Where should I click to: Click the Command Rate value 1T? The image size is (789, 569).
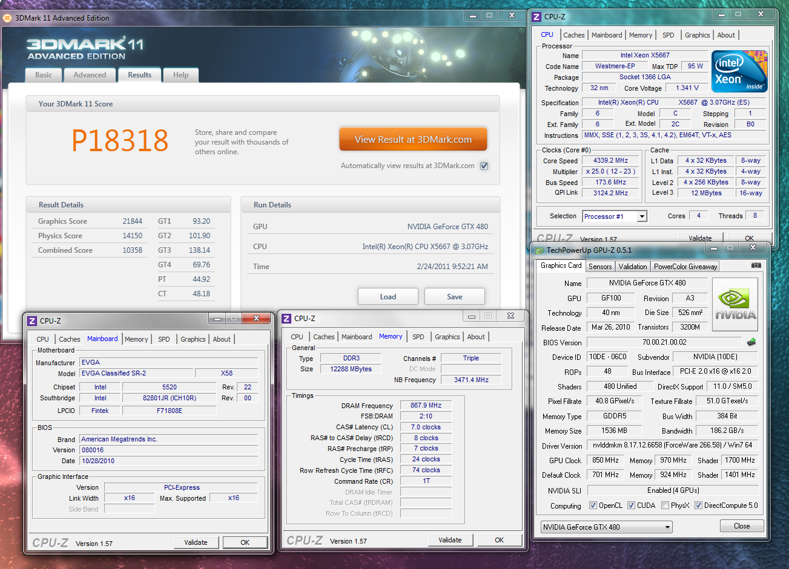point(426,481)
